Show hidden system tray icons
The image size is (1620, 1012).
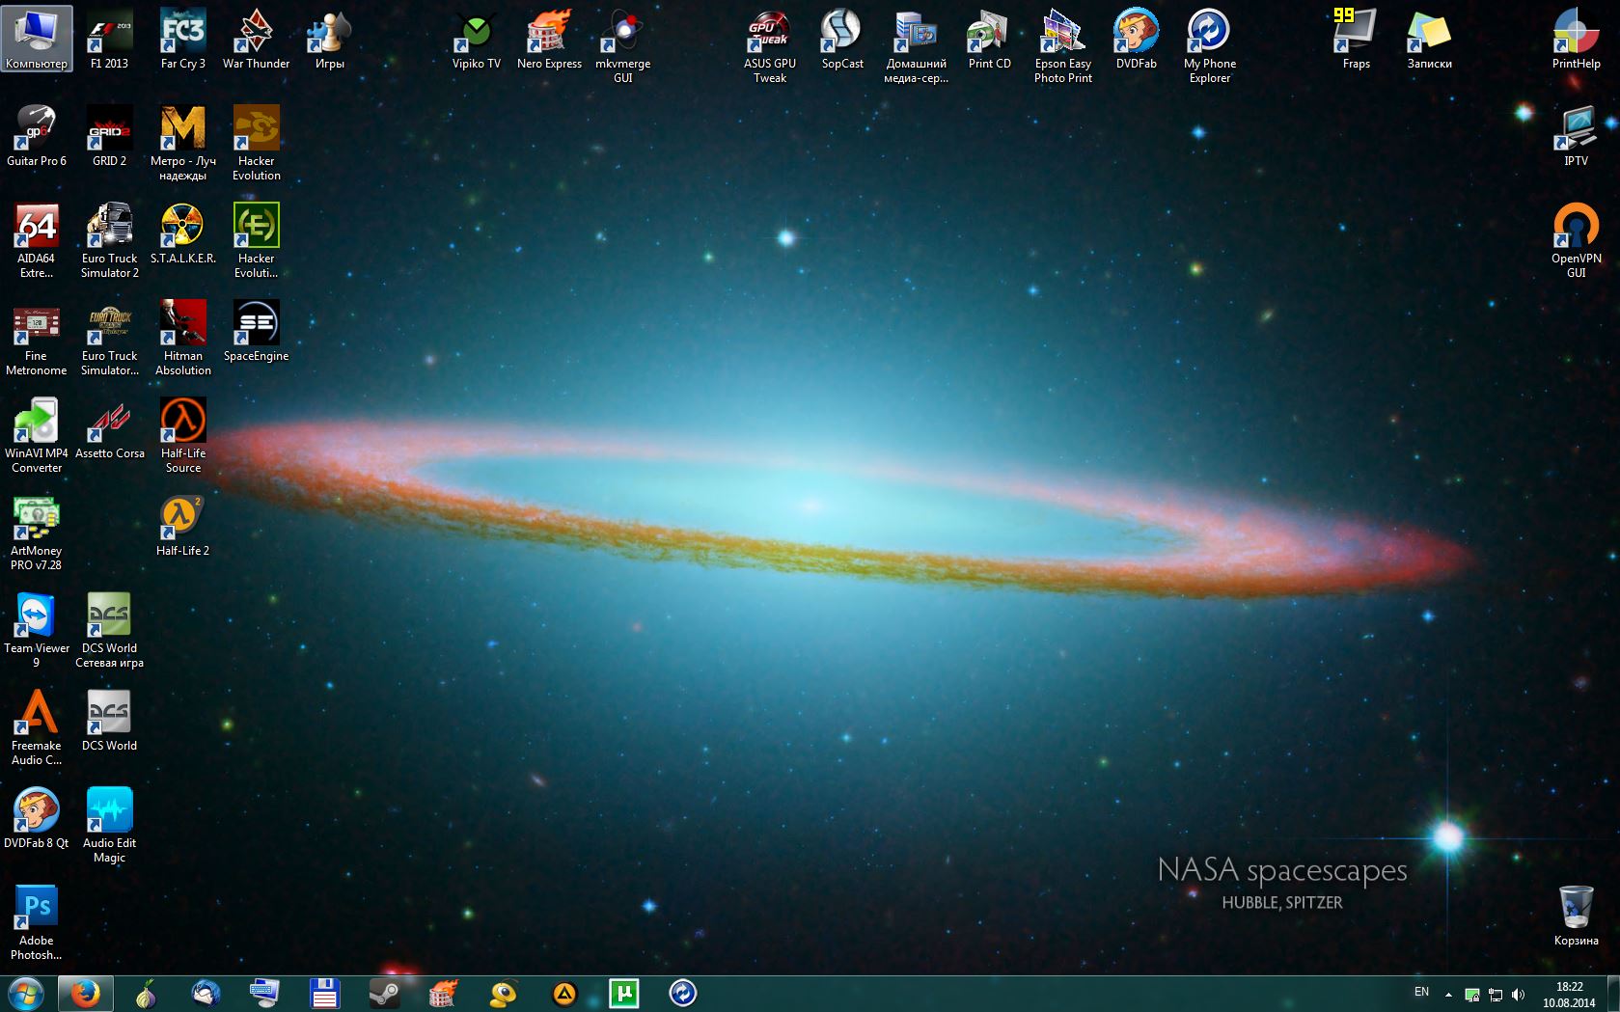1448,994
